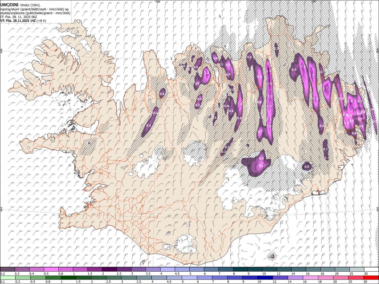Select lower legend swatch between 5 and 6
This screenshot has height=284, width=379.
(x=189, y=278)
